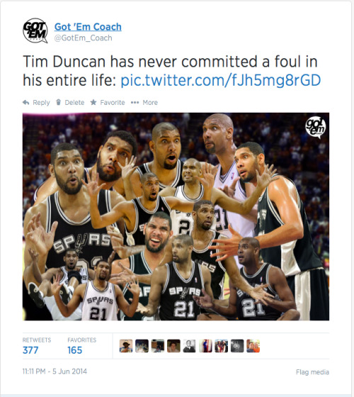Click the Delete text button

pos(74,102)
